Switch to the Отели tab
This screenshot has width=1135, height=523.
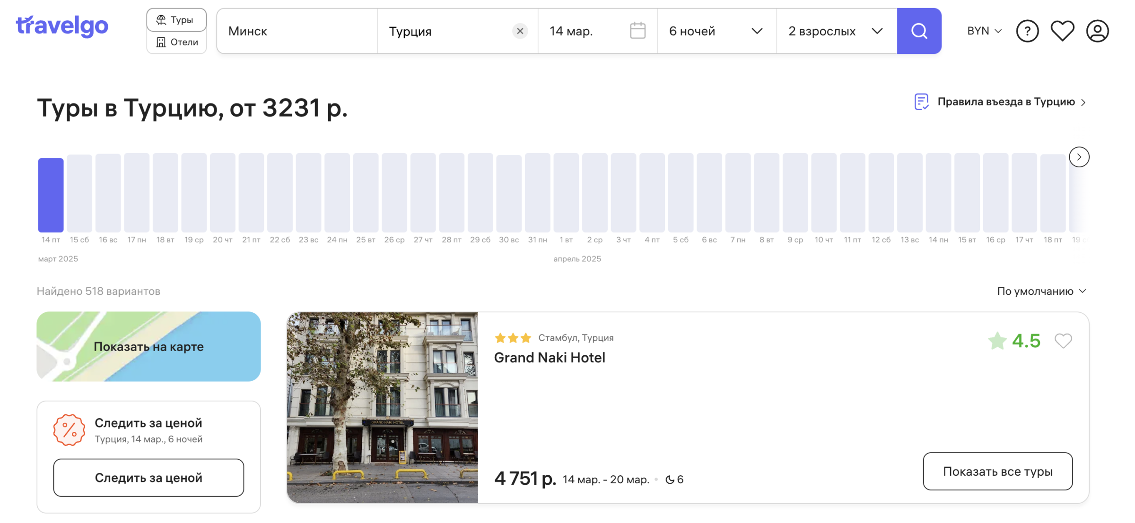click(x=176, y=43)
